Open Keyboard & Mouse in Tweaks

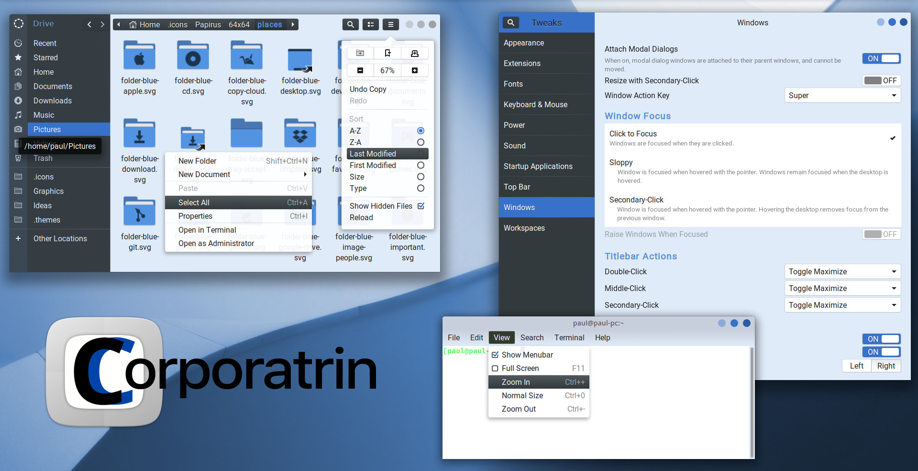pyautogui.click(x=547, y=104)
